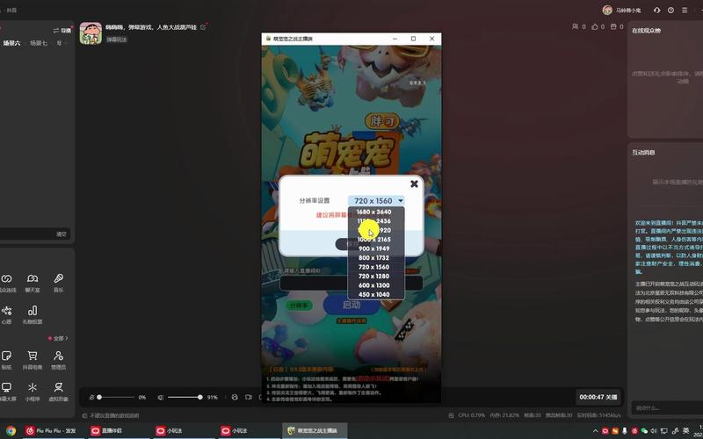Click the 心愿 wish tool icon

(x=7, y=311)
